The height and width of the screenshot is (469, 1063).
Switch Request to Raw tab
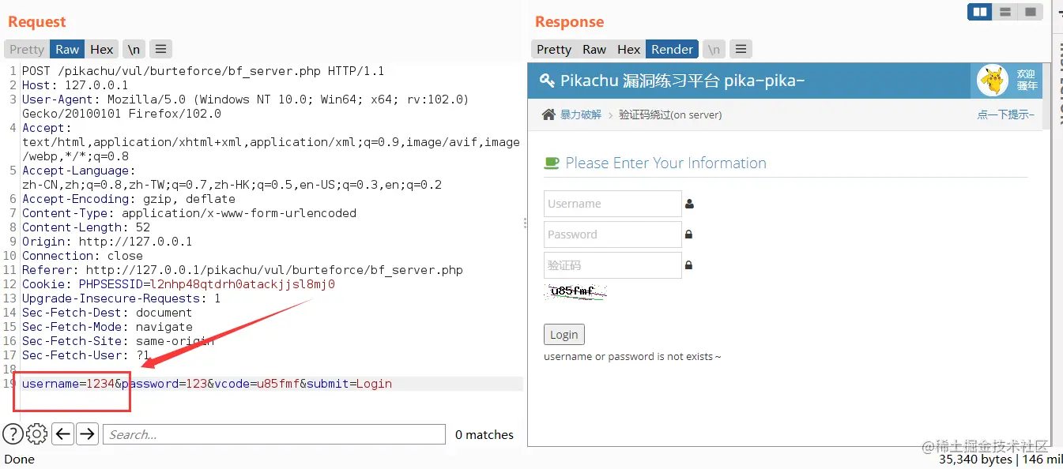pos(67,49)
